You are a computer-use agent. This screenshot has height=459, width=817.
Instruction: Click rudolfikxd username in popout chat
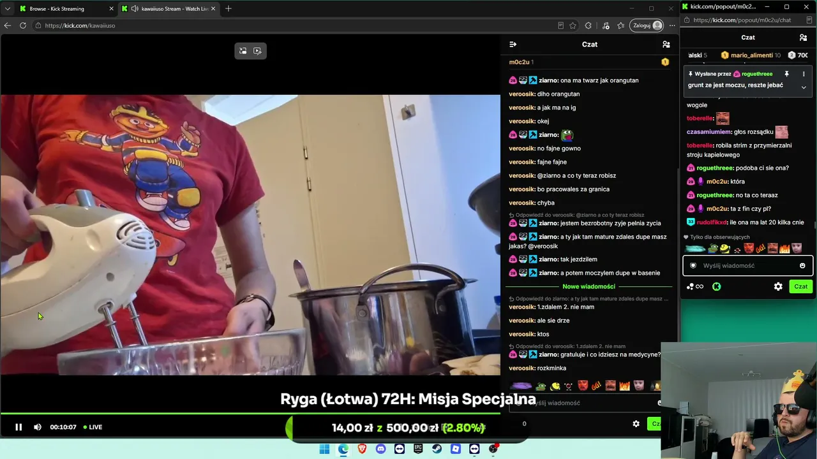[x=711, y=222]
